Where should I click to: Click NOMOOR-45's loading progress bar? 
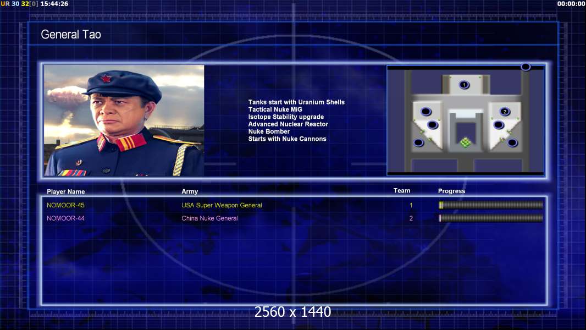(491, 205)
